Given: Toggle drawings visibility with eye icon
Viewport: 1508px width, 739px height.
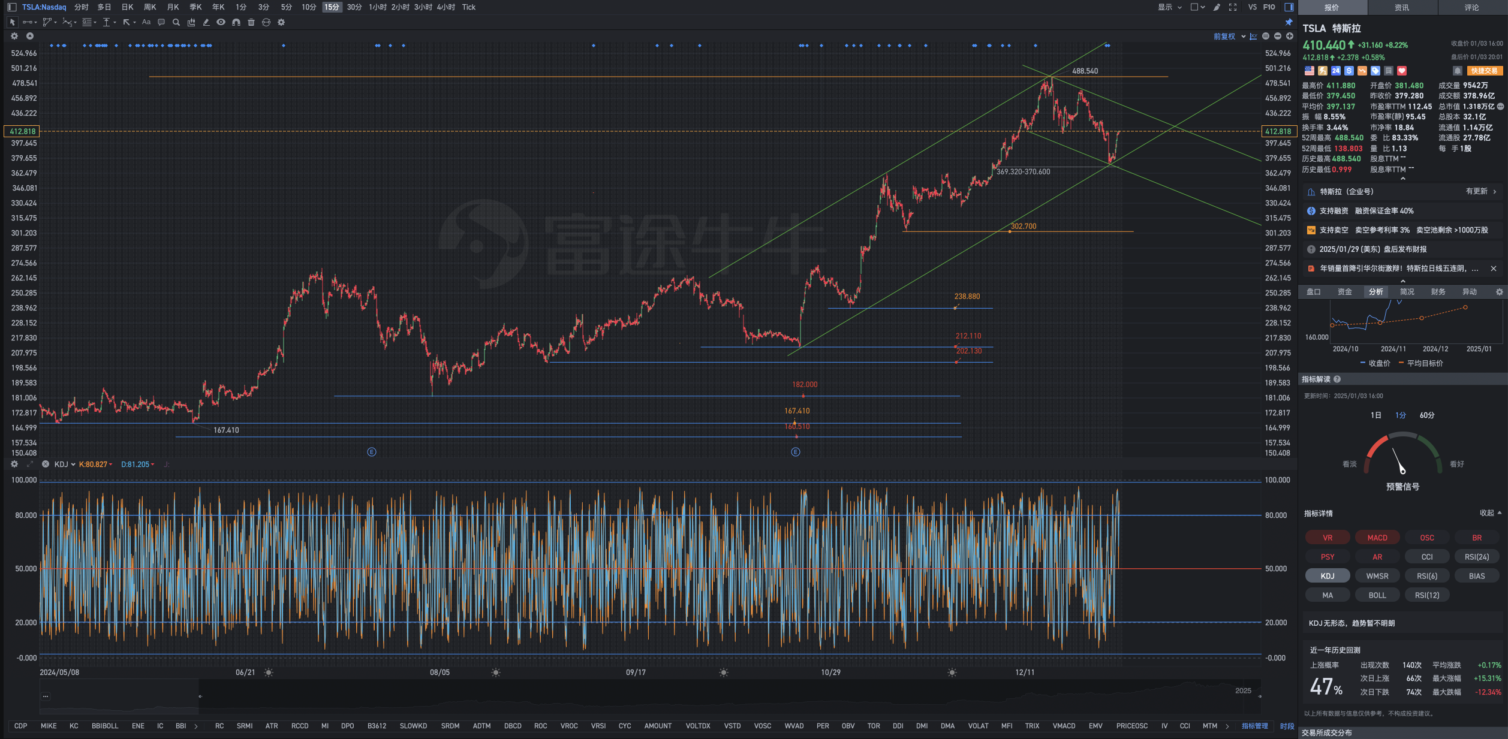Looking at the screenshot, I should point(221,22).
